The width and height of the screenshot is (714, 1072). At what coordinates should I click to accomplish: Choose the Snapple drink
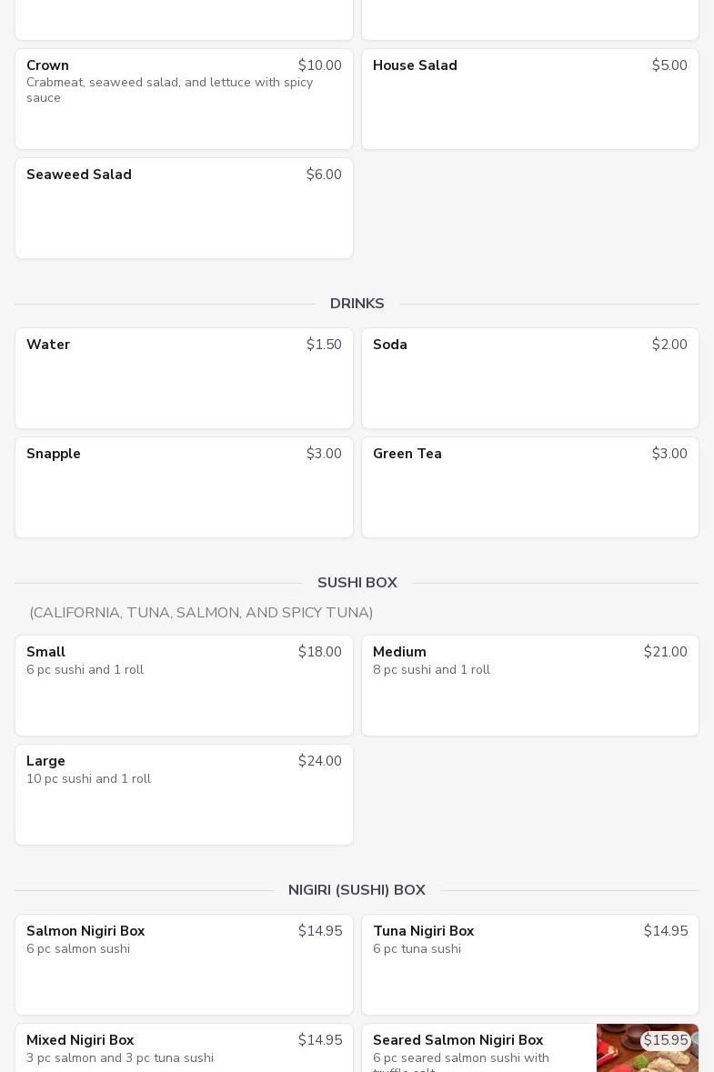[x=184, y=487]
